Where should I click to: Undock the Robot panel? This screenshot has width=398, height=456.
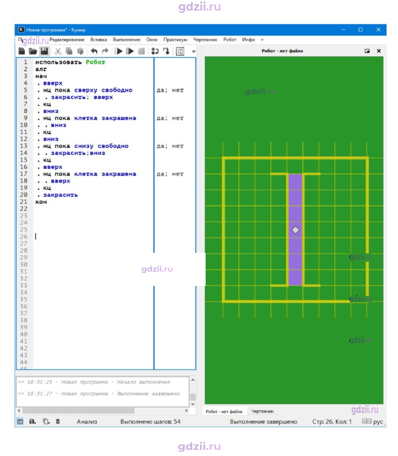[367, 51]
